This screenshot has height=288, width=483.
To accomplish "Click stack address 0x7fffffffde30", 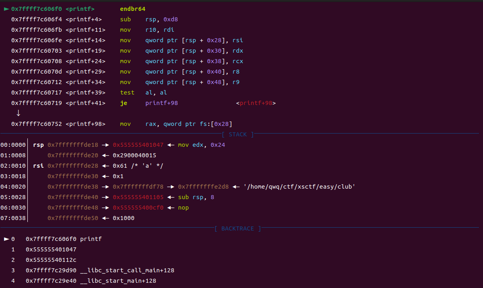I will click(x=73, y=176).
